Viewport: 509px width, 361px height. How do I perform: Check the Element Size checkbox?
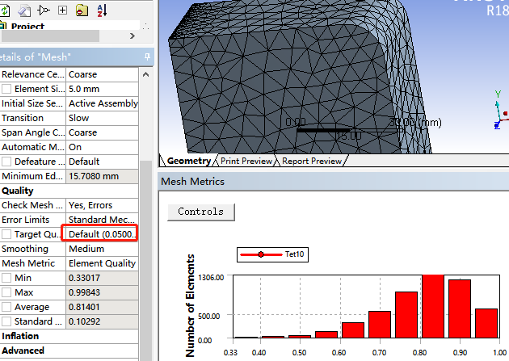click(x=6, y=89)
